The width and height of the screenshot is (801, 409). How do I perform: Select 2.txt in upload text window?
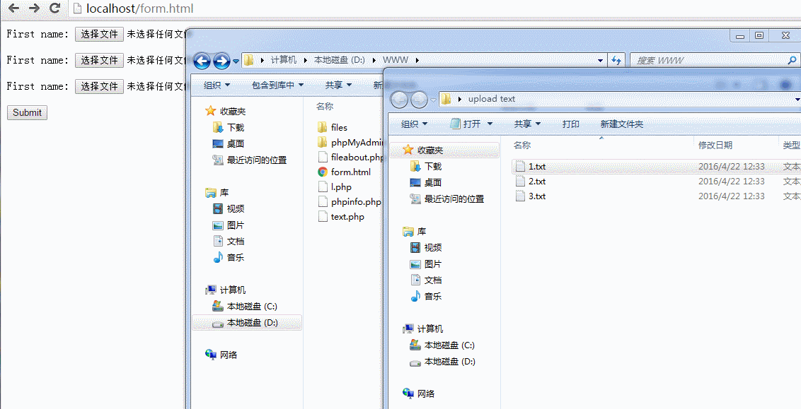[537, 181]
